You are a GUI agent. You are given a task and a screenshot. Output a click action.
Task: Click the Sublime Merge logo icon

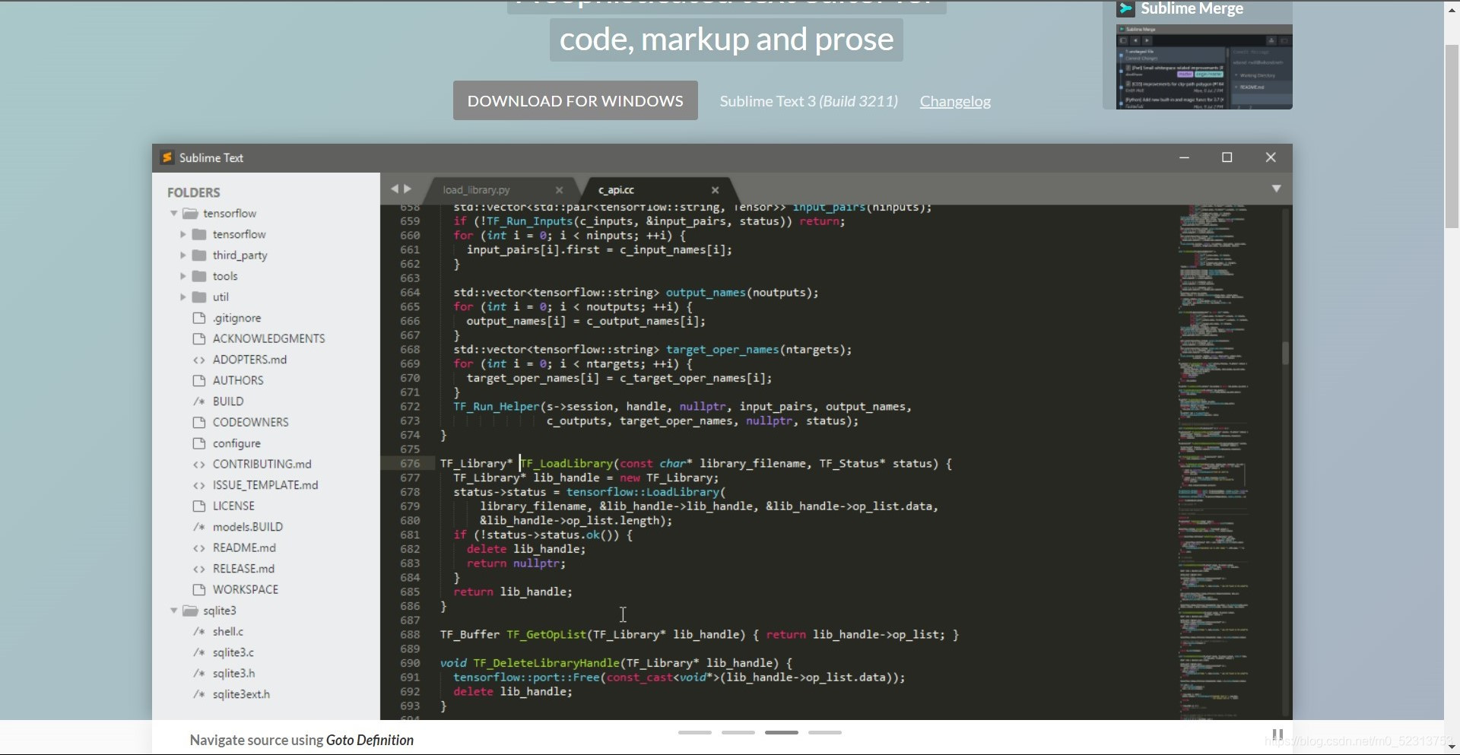[1125, 8]
